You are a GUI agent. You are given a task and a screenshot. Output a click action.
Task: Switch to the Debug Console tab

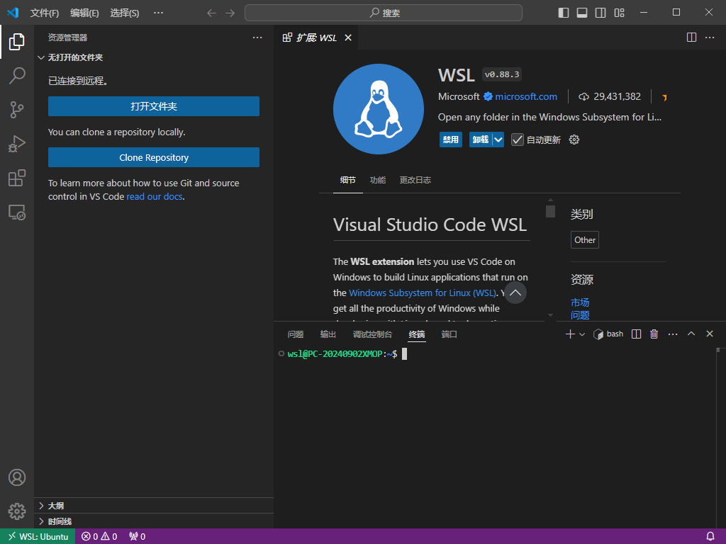pos(372,334)
